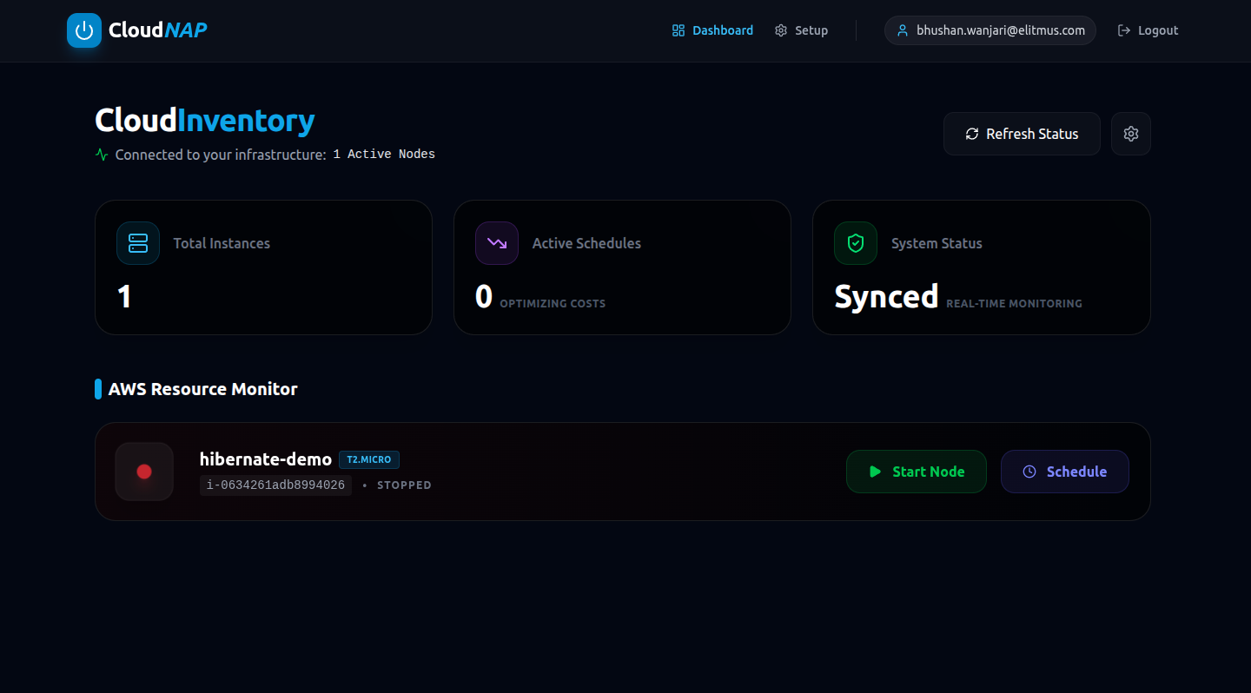This screenshot has width=1251, height=693.
Task: Click the heartbeat icon near Connected status
Action: pyautogui.click(x=101, y=154)
